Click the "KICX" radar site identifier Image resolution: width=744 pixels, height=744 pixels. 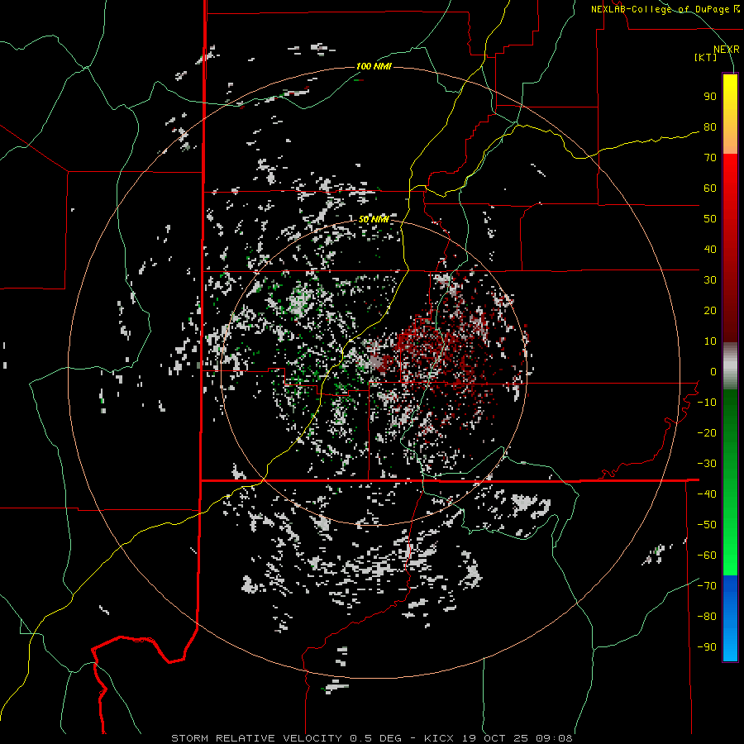439,738
